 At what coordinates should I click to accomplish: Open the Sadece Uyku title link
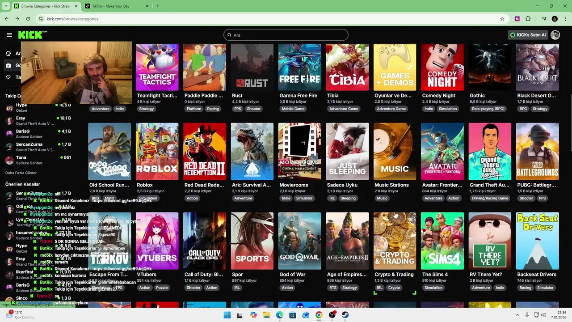[x=342, y=185]
